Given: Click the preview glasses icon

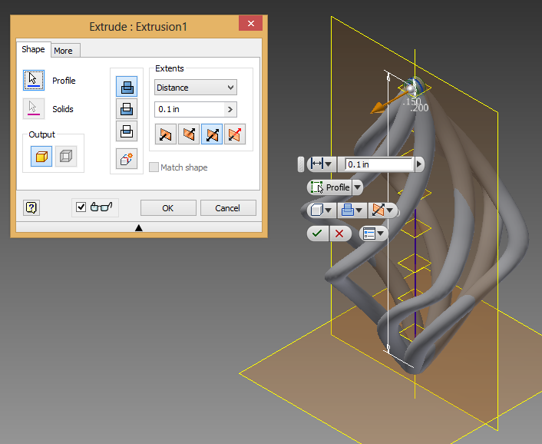Looking at the screenshot, I should (x=101, y=207).
